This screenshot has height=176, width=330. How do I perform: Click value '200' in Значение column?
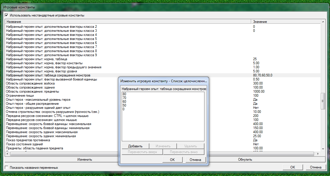click(x=256, y=116)
